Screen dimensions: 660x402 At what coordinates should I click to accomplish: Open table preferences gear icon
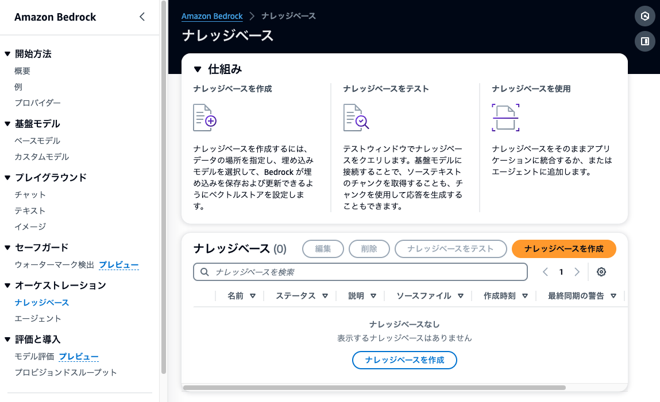coord(601,272)
